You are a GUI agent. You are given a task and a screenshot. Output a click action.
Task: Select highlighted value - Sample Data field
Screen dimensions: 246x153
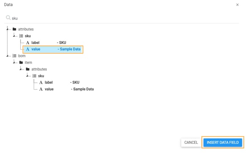[55, 49]
